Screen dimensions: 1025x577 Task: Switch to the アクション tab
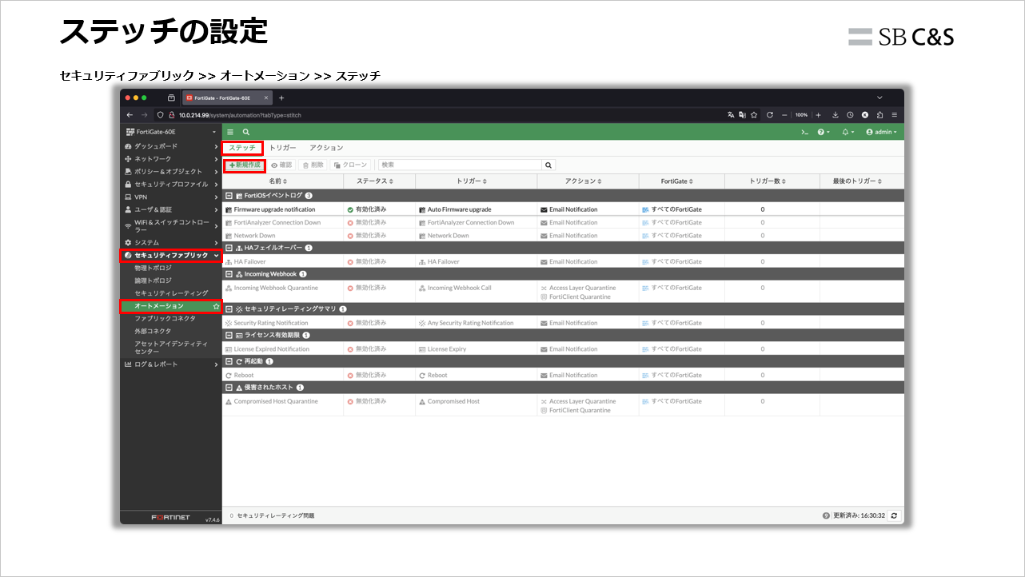pyautogui.click(x=326, y=148)
